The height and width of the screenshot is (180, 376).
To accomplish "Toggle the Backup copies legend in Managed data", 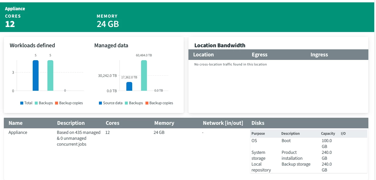I will pos(159,103).
